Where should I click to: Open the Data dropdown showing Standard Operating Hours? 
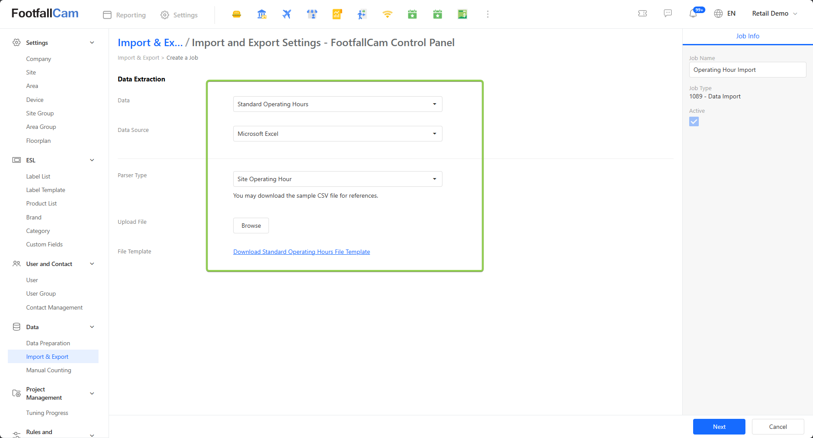(337, 104)
